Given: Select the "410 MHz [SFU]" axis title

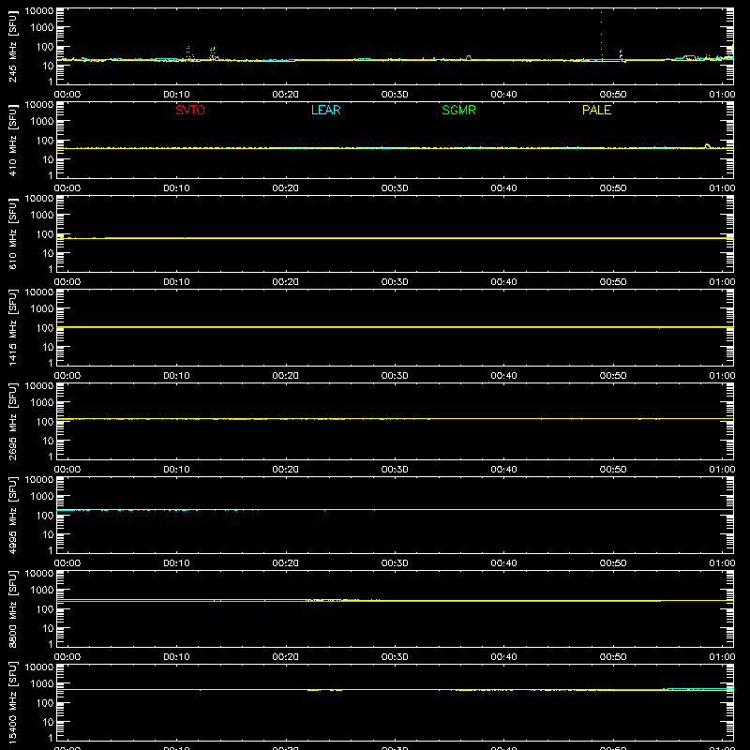Looking at the screenshot, I should (12, 140).
